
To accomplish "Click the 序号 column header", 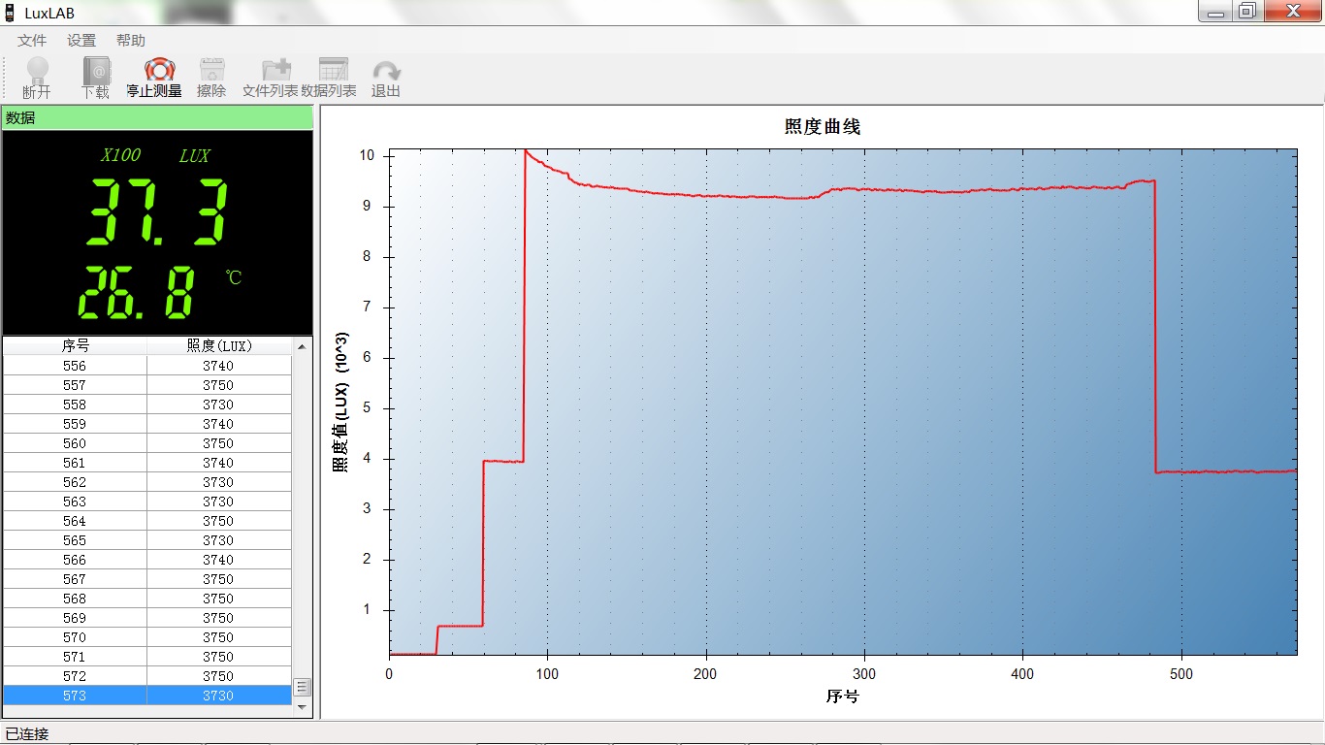I will coord(75,345).
